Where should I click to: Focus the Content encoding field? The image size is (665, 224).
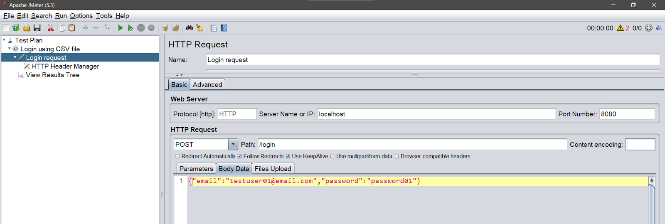pos(640,144)
